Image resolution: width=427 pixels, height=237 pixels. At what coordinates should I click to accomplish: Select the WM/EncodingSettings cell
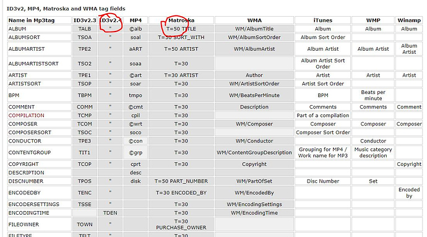pos(254,204)
